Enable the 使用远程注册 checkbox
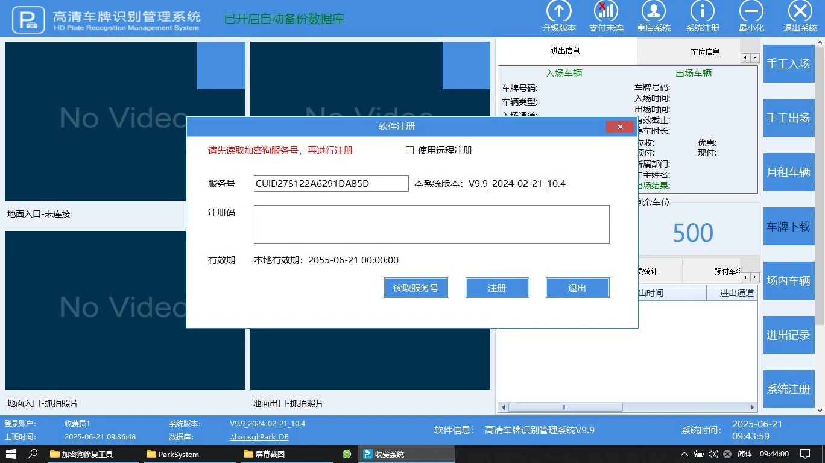This screenshot has width=825, height=463. (x=410, y=151)
